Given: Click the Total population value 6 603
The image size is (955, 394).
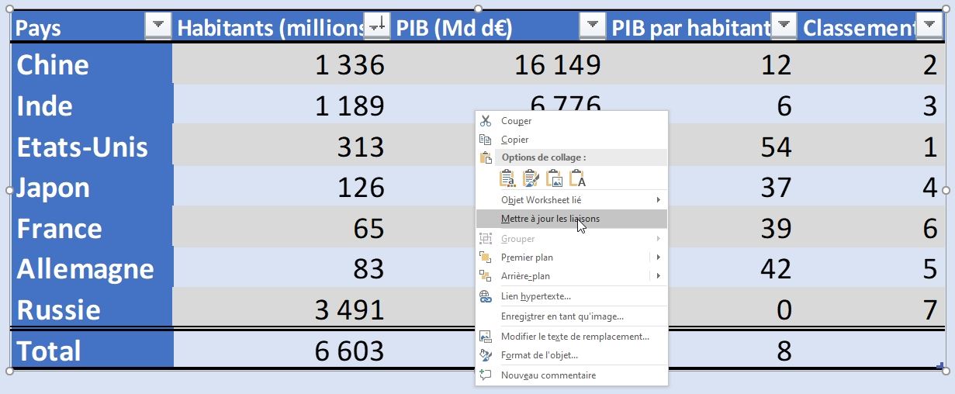Looking at the screenshot, I should click(350, 352).
